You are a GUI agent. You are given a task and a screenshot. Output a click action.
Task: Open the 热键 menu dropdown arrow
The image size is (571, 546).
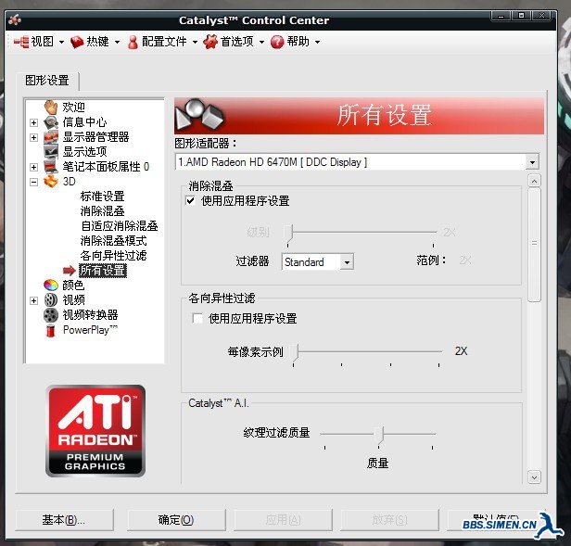tap(117, 43)
